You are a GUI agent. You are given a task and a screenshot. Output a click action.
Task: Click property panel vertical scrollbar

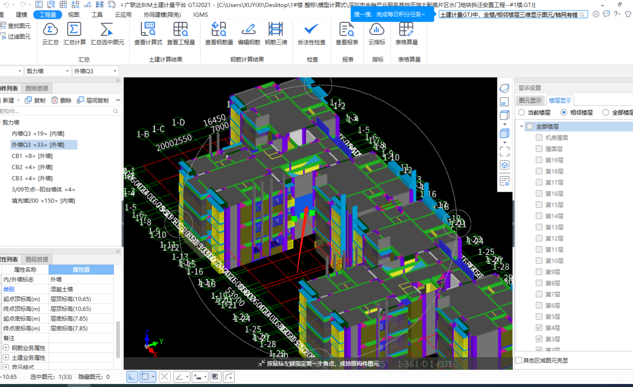coord(118,339)
